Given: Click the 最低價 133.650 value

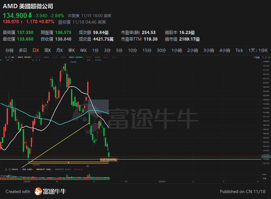Looking at the screenshot, I should tap(25, 39).
